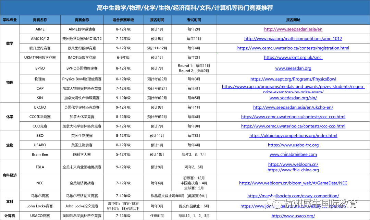Select the 计算机 subject cell
The image size is (370, 220).
click(x=10, y=216)
